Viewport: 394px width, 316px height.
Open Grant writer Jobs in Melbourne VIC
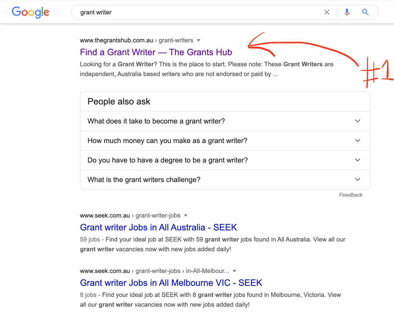click(x=171, y=283)
